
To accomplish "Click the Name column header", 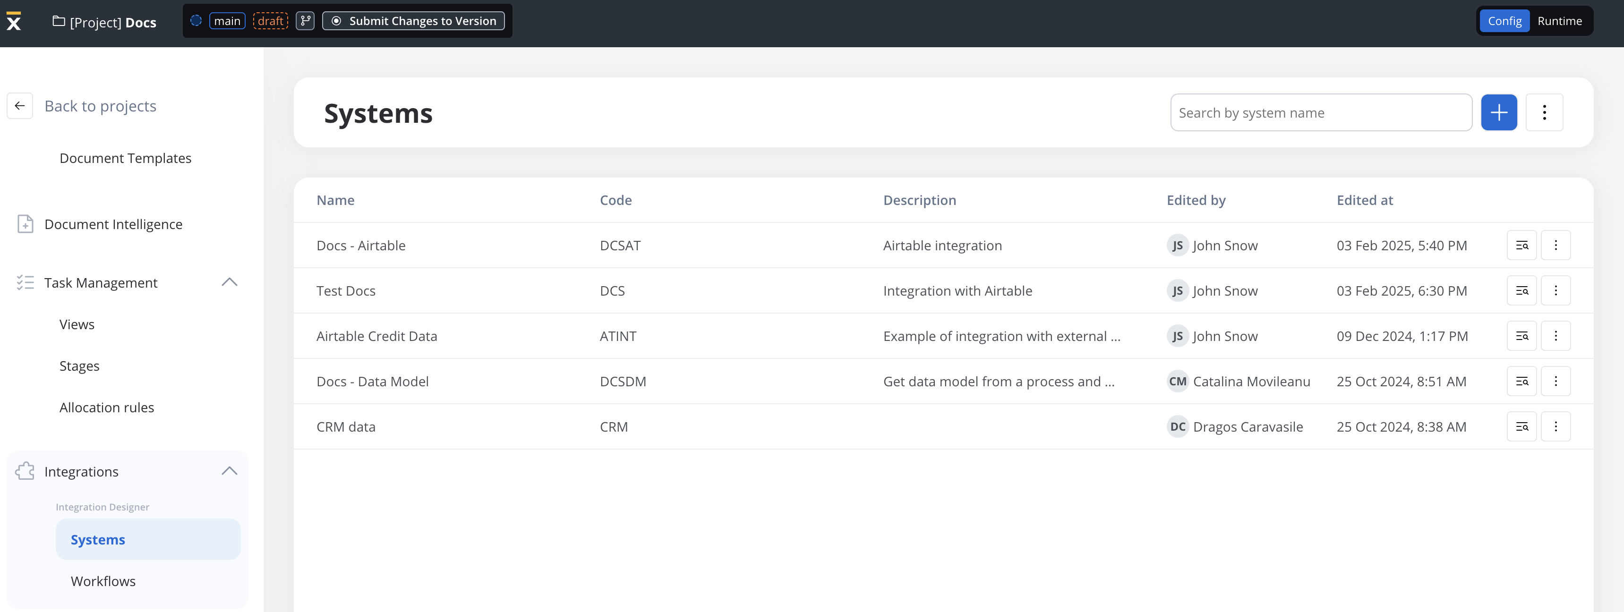I will (x=335, y=200).
